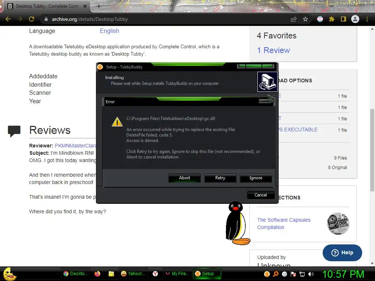Launch Firefox from the taskbar
This screenshot has height=281, width=375.
click(97, 274)
